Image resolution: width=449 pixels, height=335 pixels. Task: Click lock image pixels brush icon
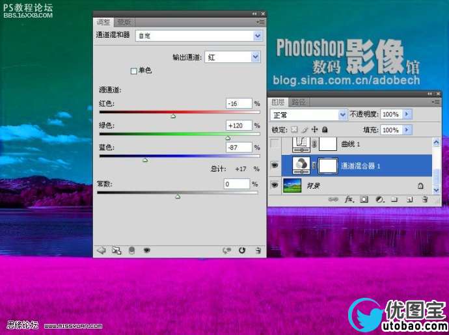point(305,129)
